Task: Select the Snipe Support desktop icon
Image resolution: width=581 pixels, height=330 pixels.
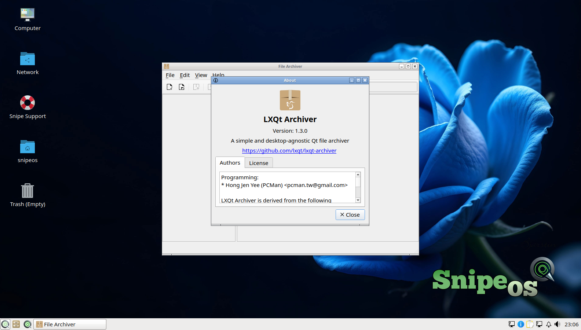Action: pos(28,107)
